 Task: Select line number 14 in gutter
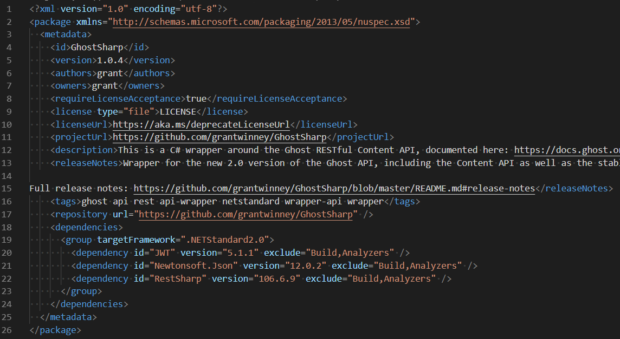[7, 176]
